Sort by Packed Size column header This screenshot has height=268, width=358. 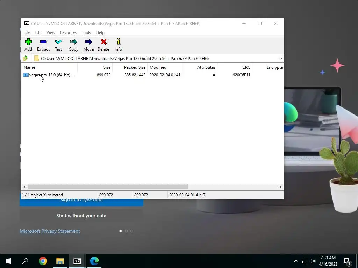tap(130, 67)
